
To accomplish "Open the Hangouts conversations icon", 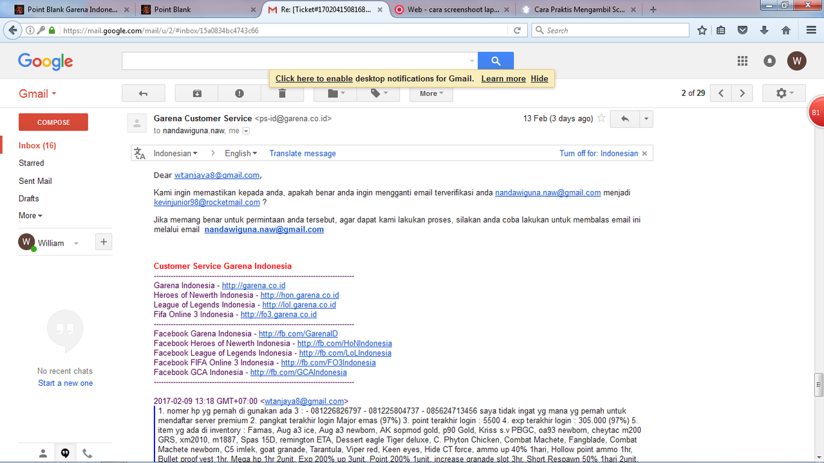I will click(65, 453).
